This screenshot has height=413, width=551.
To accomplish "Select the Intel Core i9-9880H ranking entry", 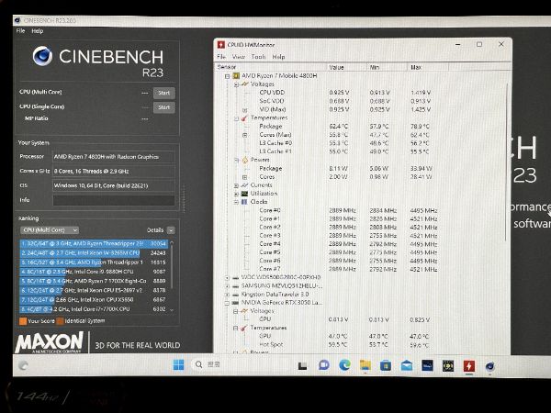I will click(94, 272).
